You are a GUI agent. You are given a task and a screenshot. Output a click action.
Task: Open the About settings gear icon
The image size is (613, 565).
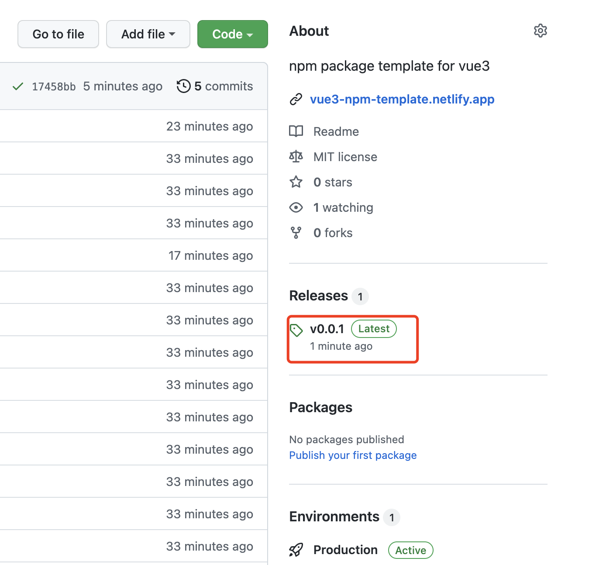[x=540, y=31]
